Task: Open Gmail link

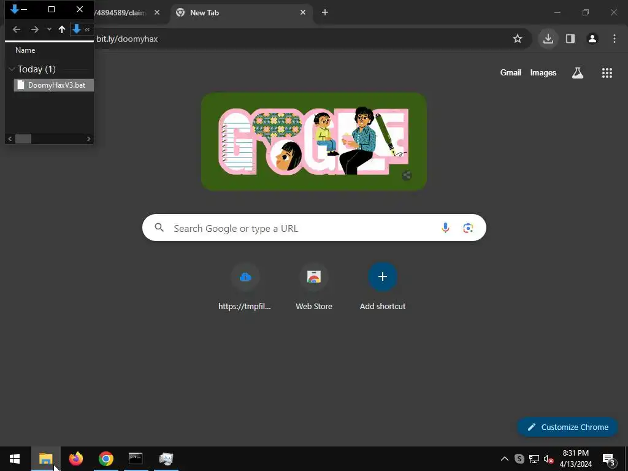Action: click(x=511, y=72)
